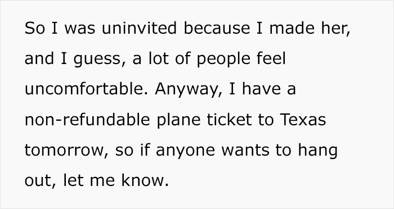The image size is (394, 209).
Task: Click the opening word "So"
Action: point(35,28)
